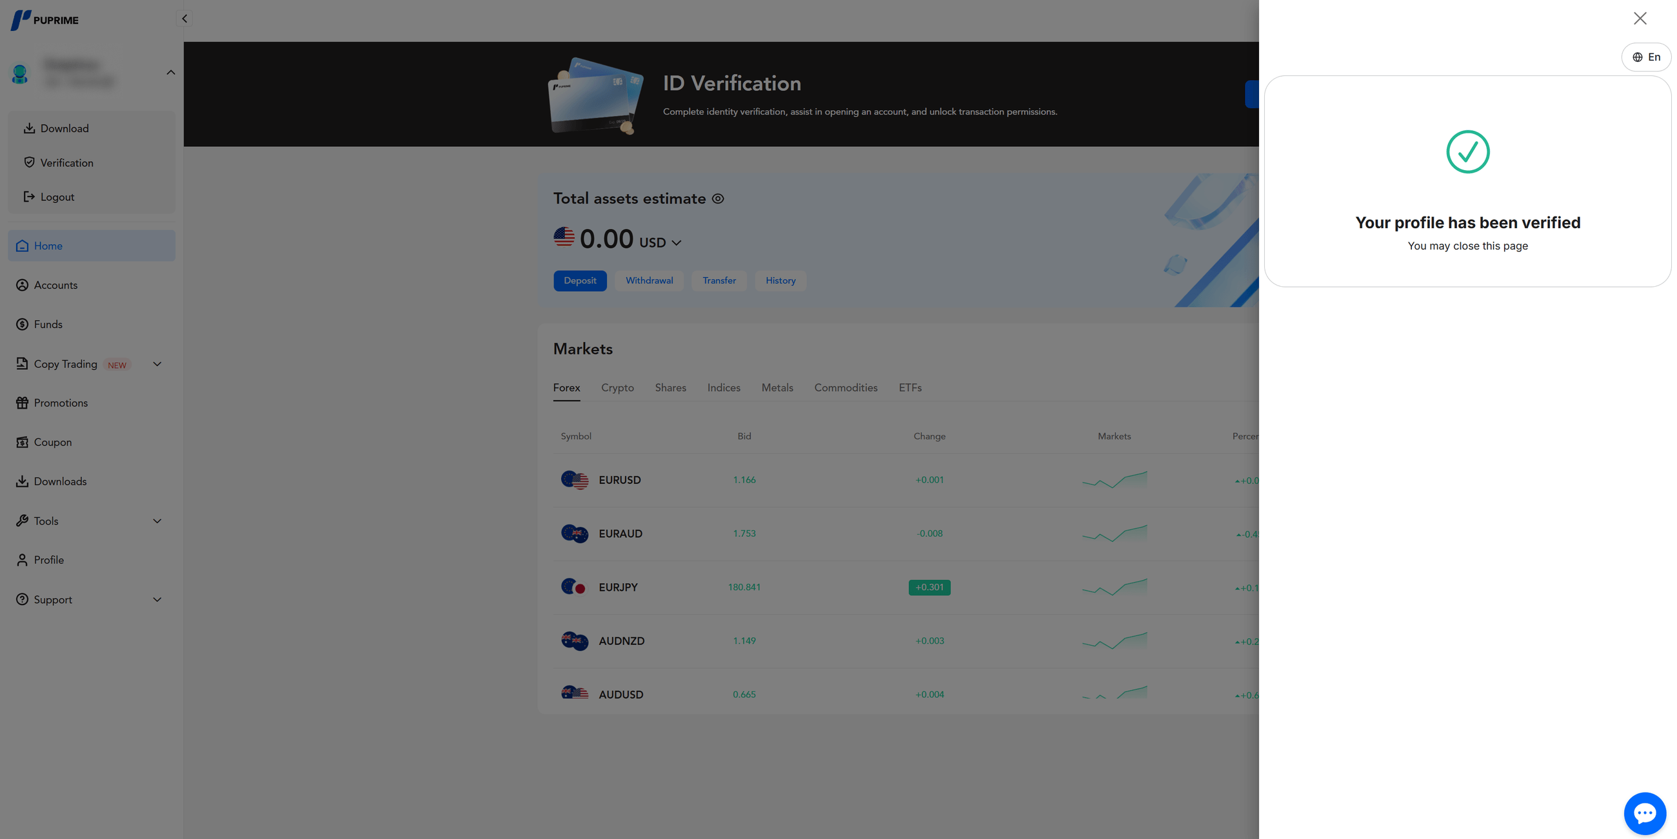The image size is (1677, 839).
Task: Switch to the Metals markets tab
Action: tap(777, 388)
